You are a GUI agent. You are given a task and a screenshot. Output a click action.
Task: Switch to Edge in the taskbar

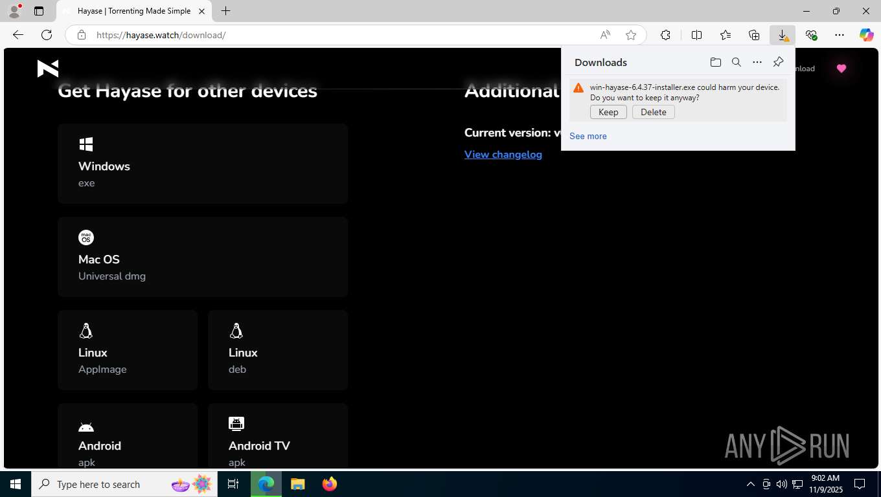tap(266, 484)
